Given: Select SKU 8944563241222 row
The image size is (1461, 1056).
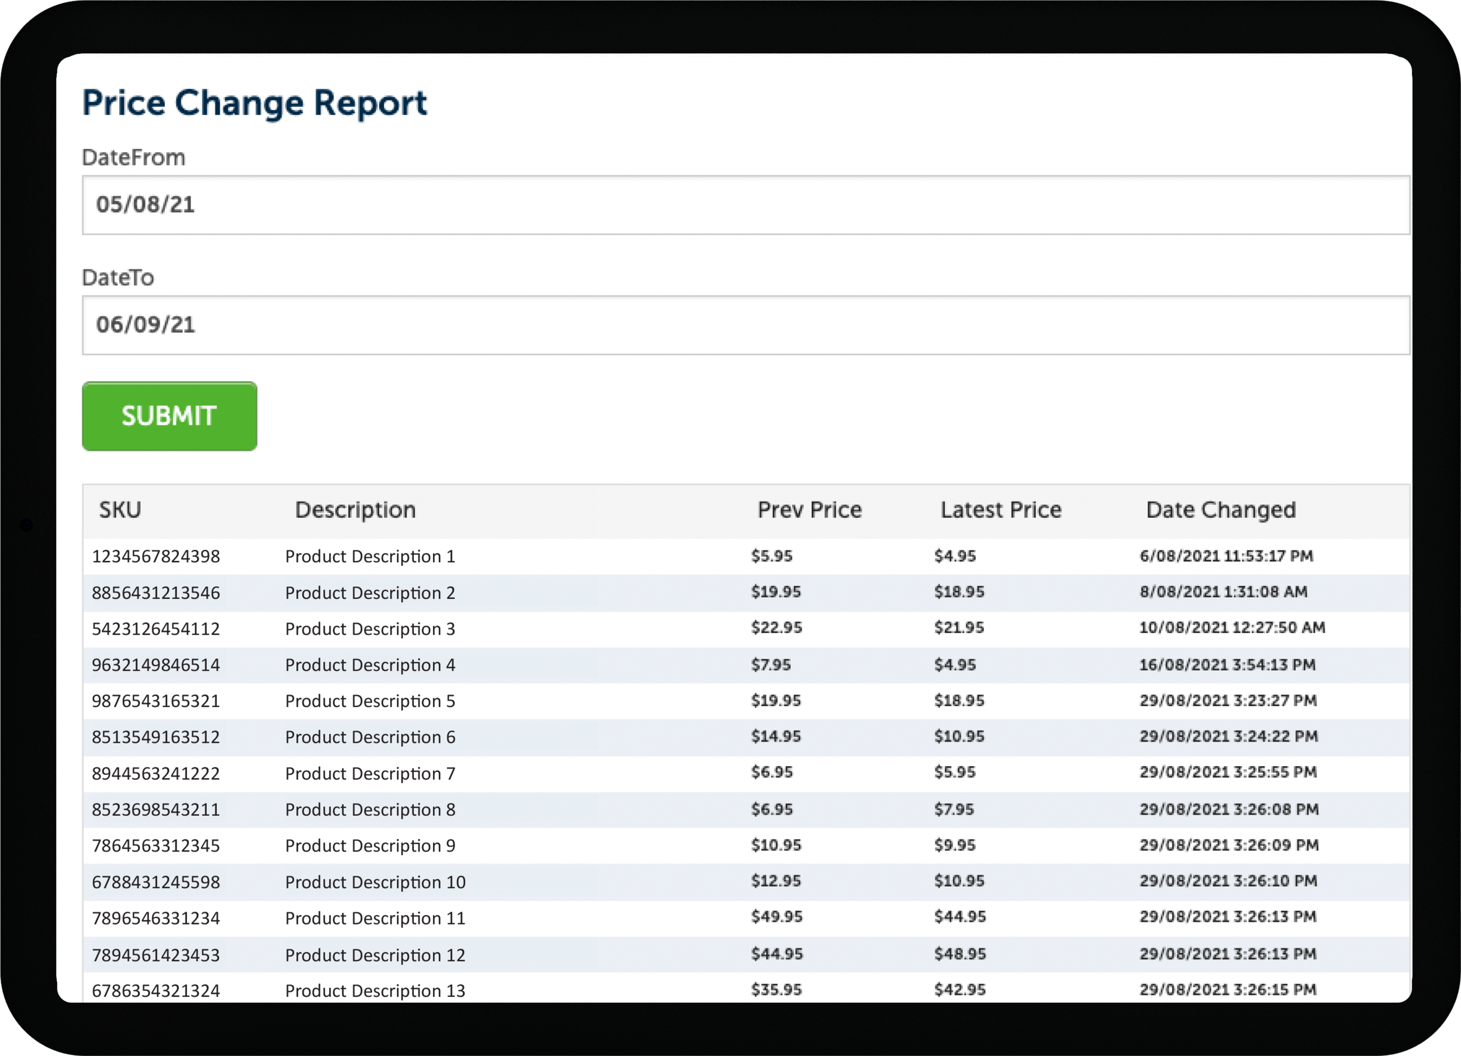Looking at the screenshot, I should click(746, 774).
